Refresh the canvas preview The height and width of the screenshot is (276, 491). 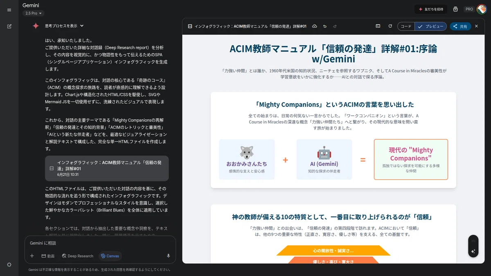(390, 26)
